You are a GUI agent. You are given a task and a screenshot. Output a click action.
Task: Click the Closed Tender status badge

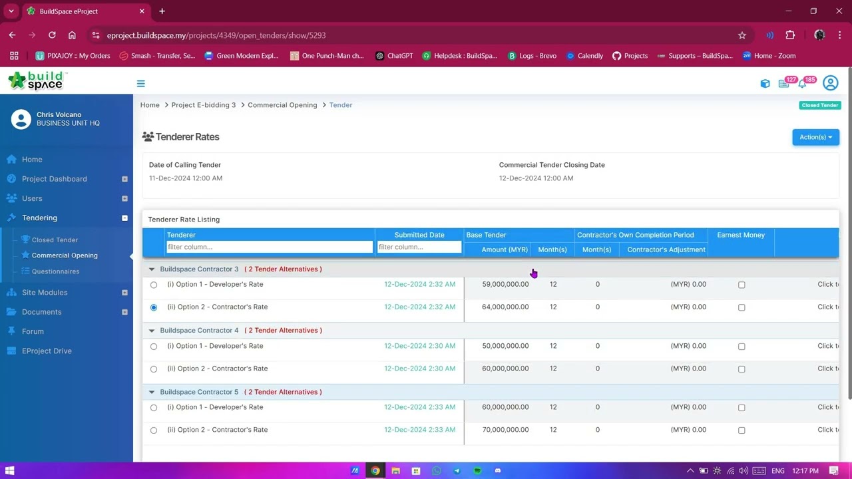(x=820, y=105)
